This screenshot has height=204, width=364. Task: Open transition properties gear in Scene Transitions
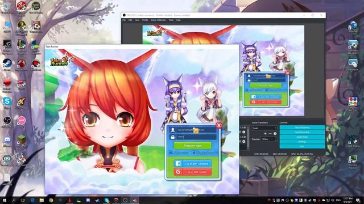coord(275,134)
